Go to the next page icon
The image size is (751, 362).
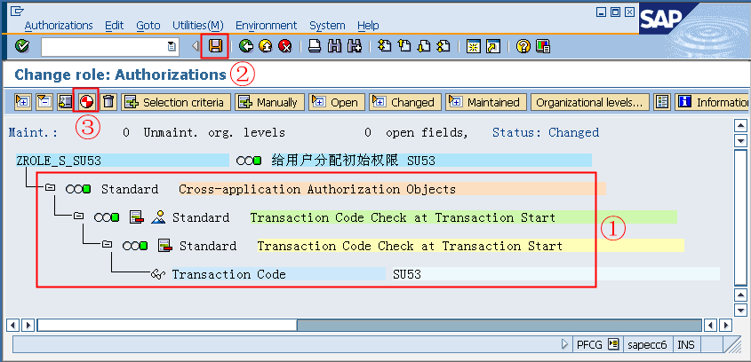[424, 46]
